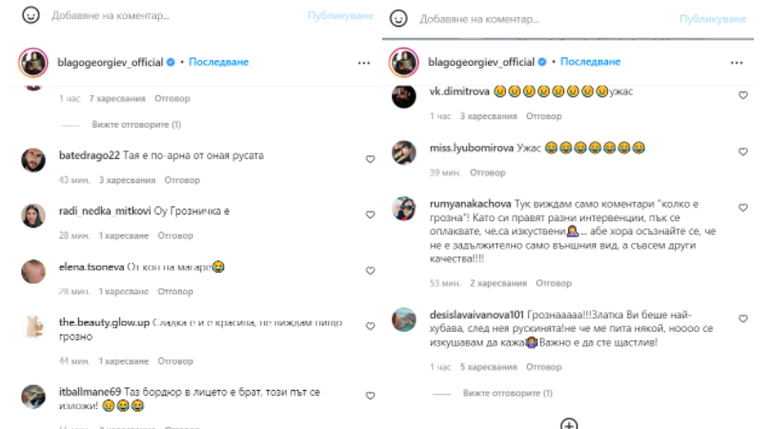View likes on itballmane69's neighbor the.beauty.glow.up comment
Image resolution: width=770 pixels, height=429 pixels.
coord(123,361)
